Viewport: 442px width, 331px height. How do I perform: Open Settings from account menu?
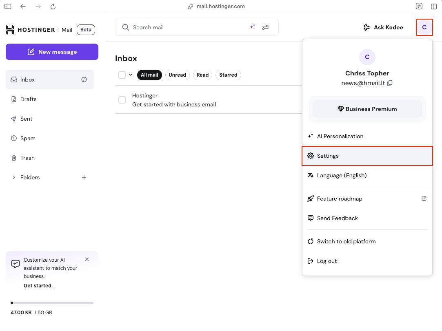coord(328,156)
